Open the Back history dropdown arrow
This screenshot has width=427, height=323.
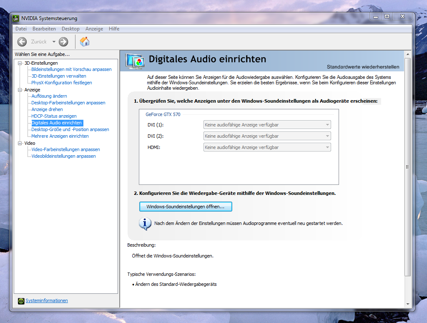click(54, 42)
